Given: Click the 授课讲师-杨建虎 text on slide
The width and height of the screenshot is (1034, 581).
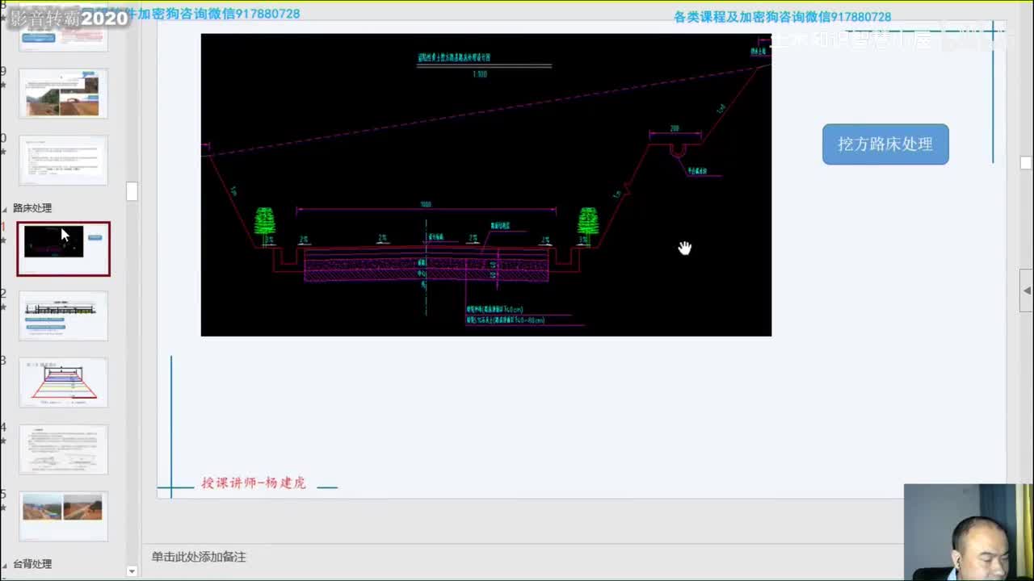Looking at the screenshot, I should tap(254, 483).
